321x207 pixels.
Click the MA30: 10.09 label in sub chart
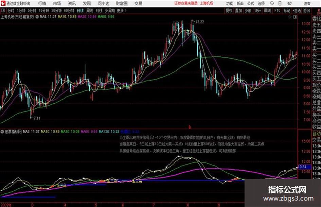coord(70,132)
